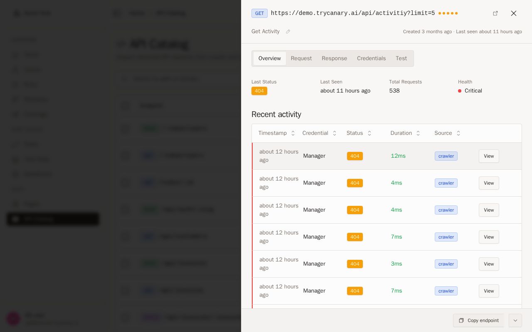Sort by Status column arrows
532x332 pixels.
369,133
